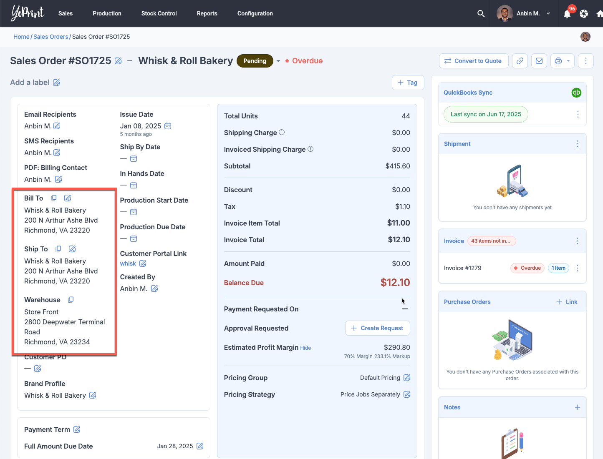603x459 pixels.
Task: Add a new note with plus icon
Action: point(578,407)
